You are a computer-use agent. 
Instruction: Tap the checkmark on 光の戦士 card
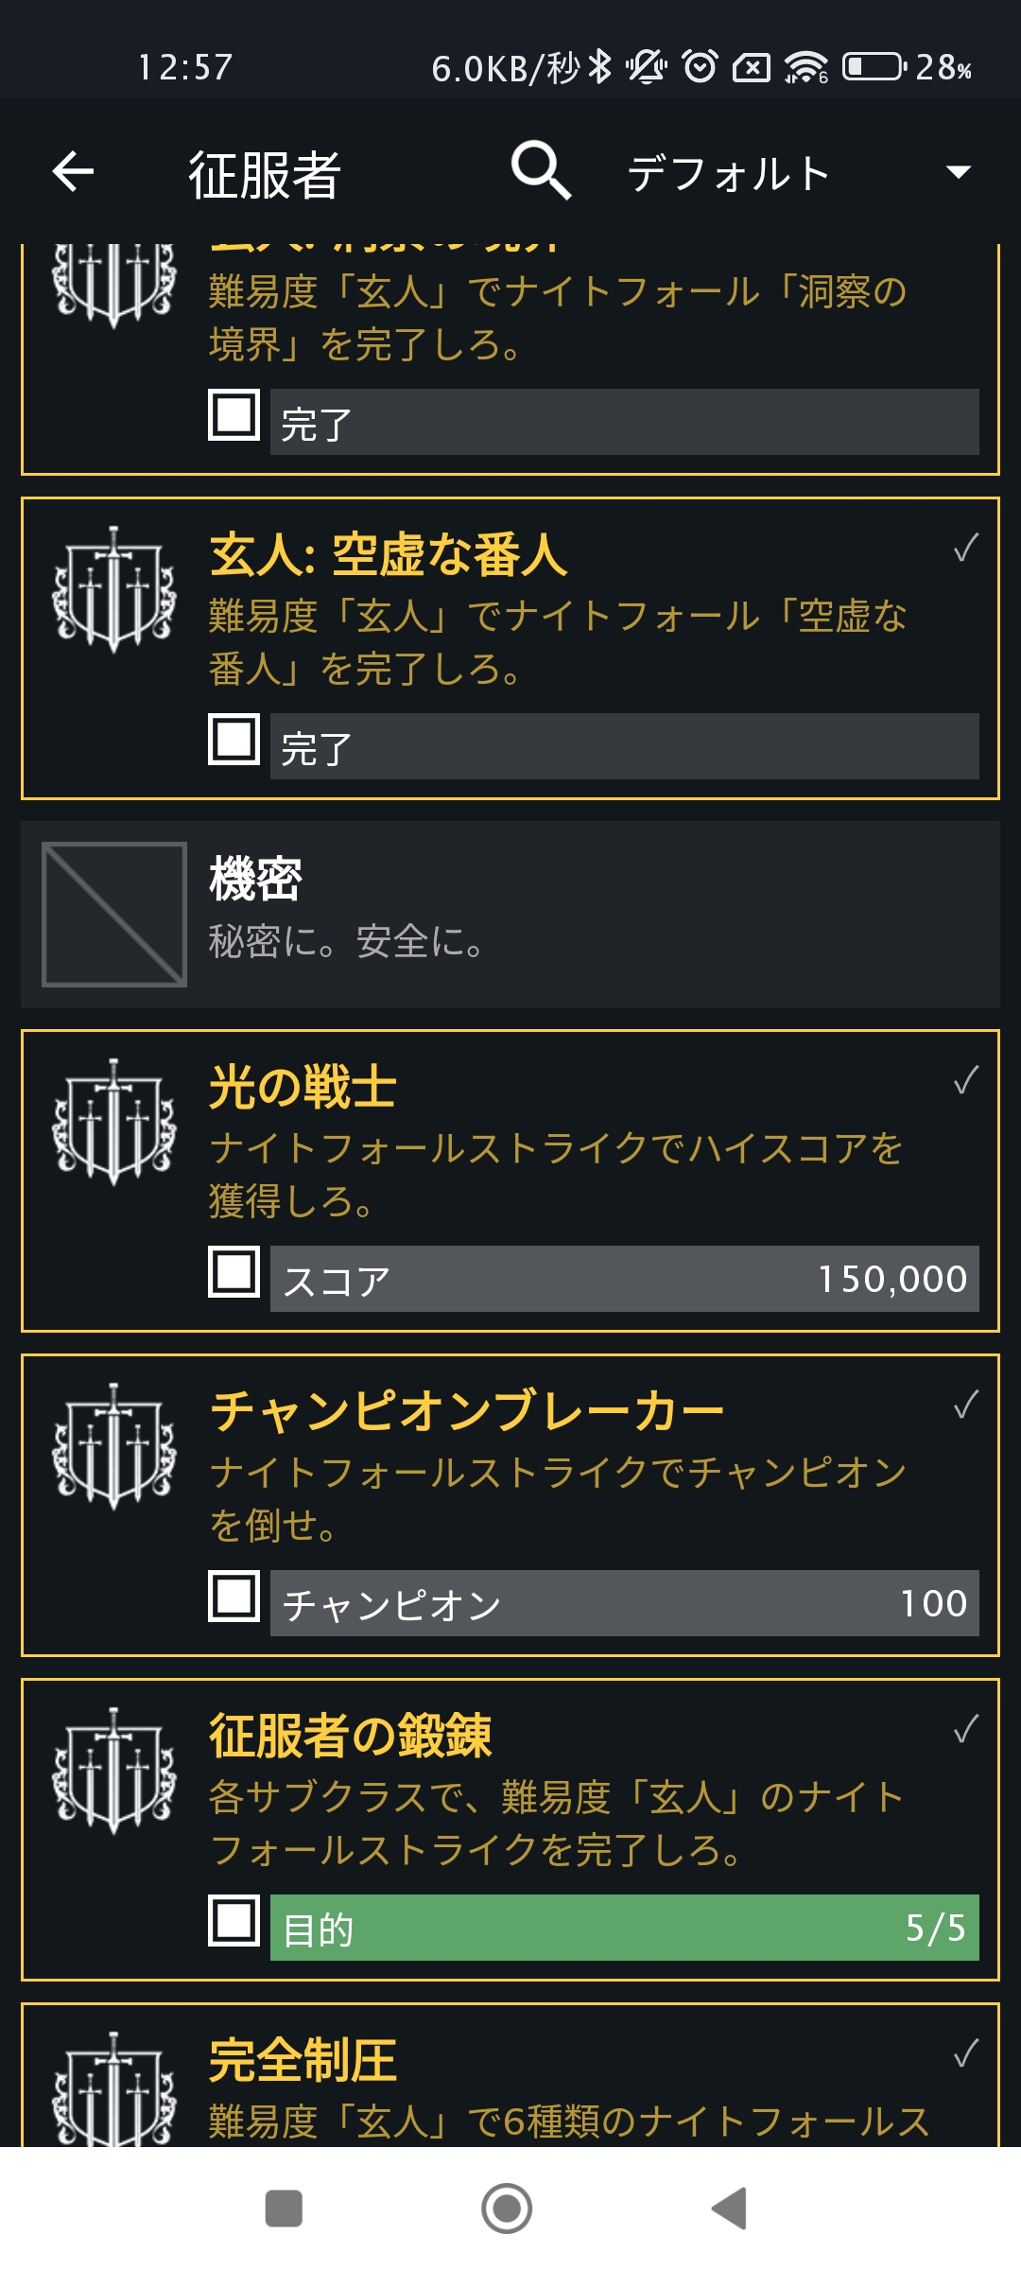[965, 1080]
